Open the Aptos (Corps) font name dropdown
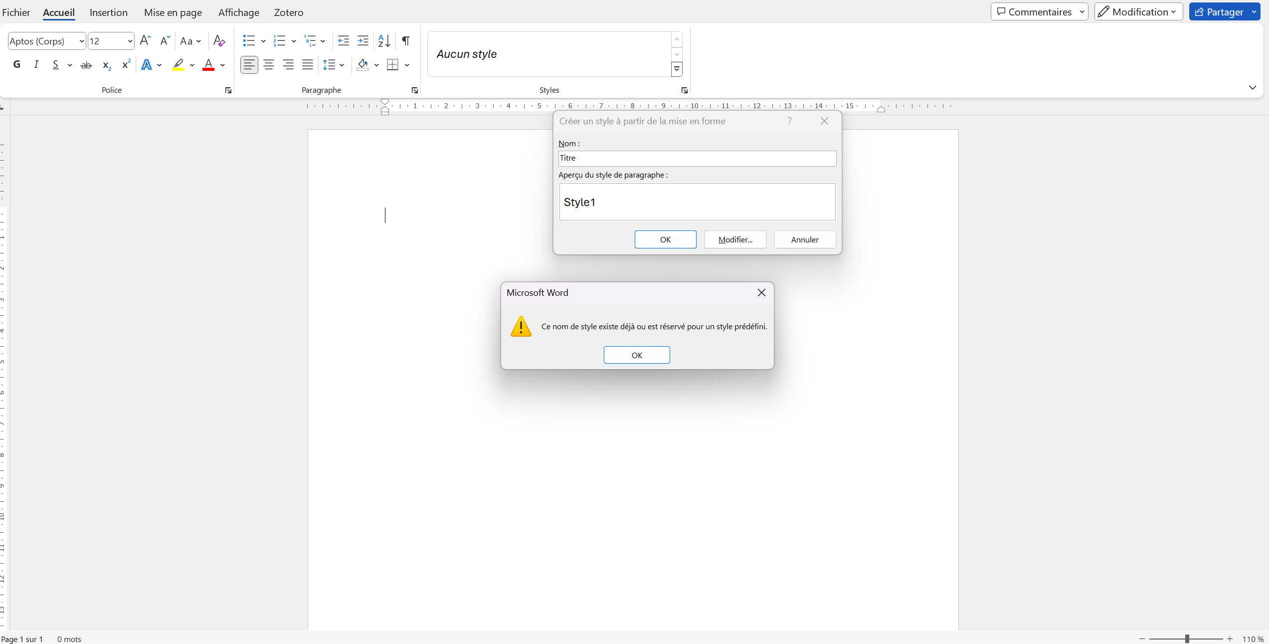This screenshot has height=644, width=1269. click(x=81, y=41)
